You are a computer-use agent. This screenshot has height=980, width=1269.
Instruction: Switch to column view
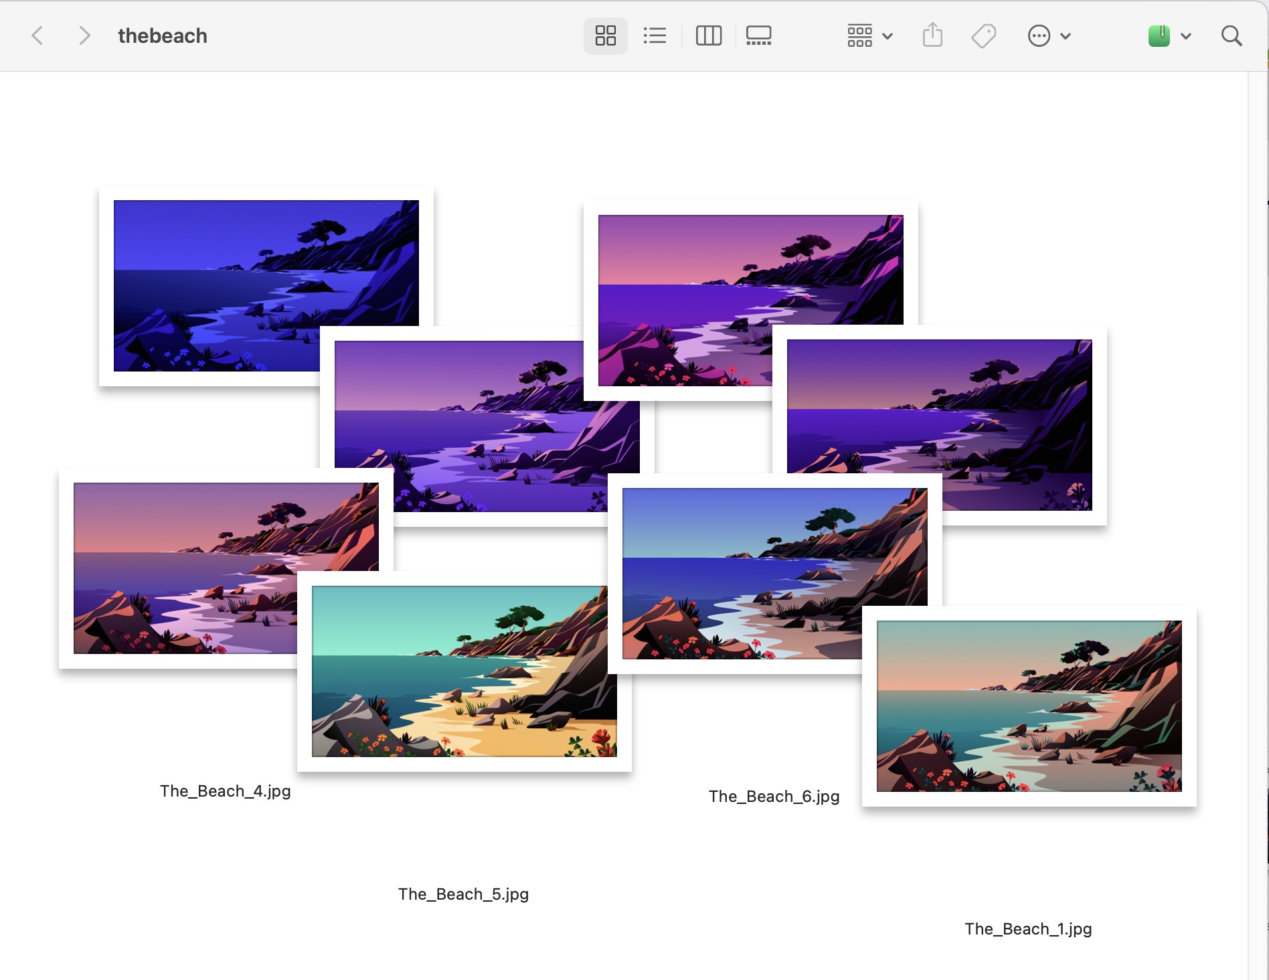pyautogui.click(x=709, y=35)
